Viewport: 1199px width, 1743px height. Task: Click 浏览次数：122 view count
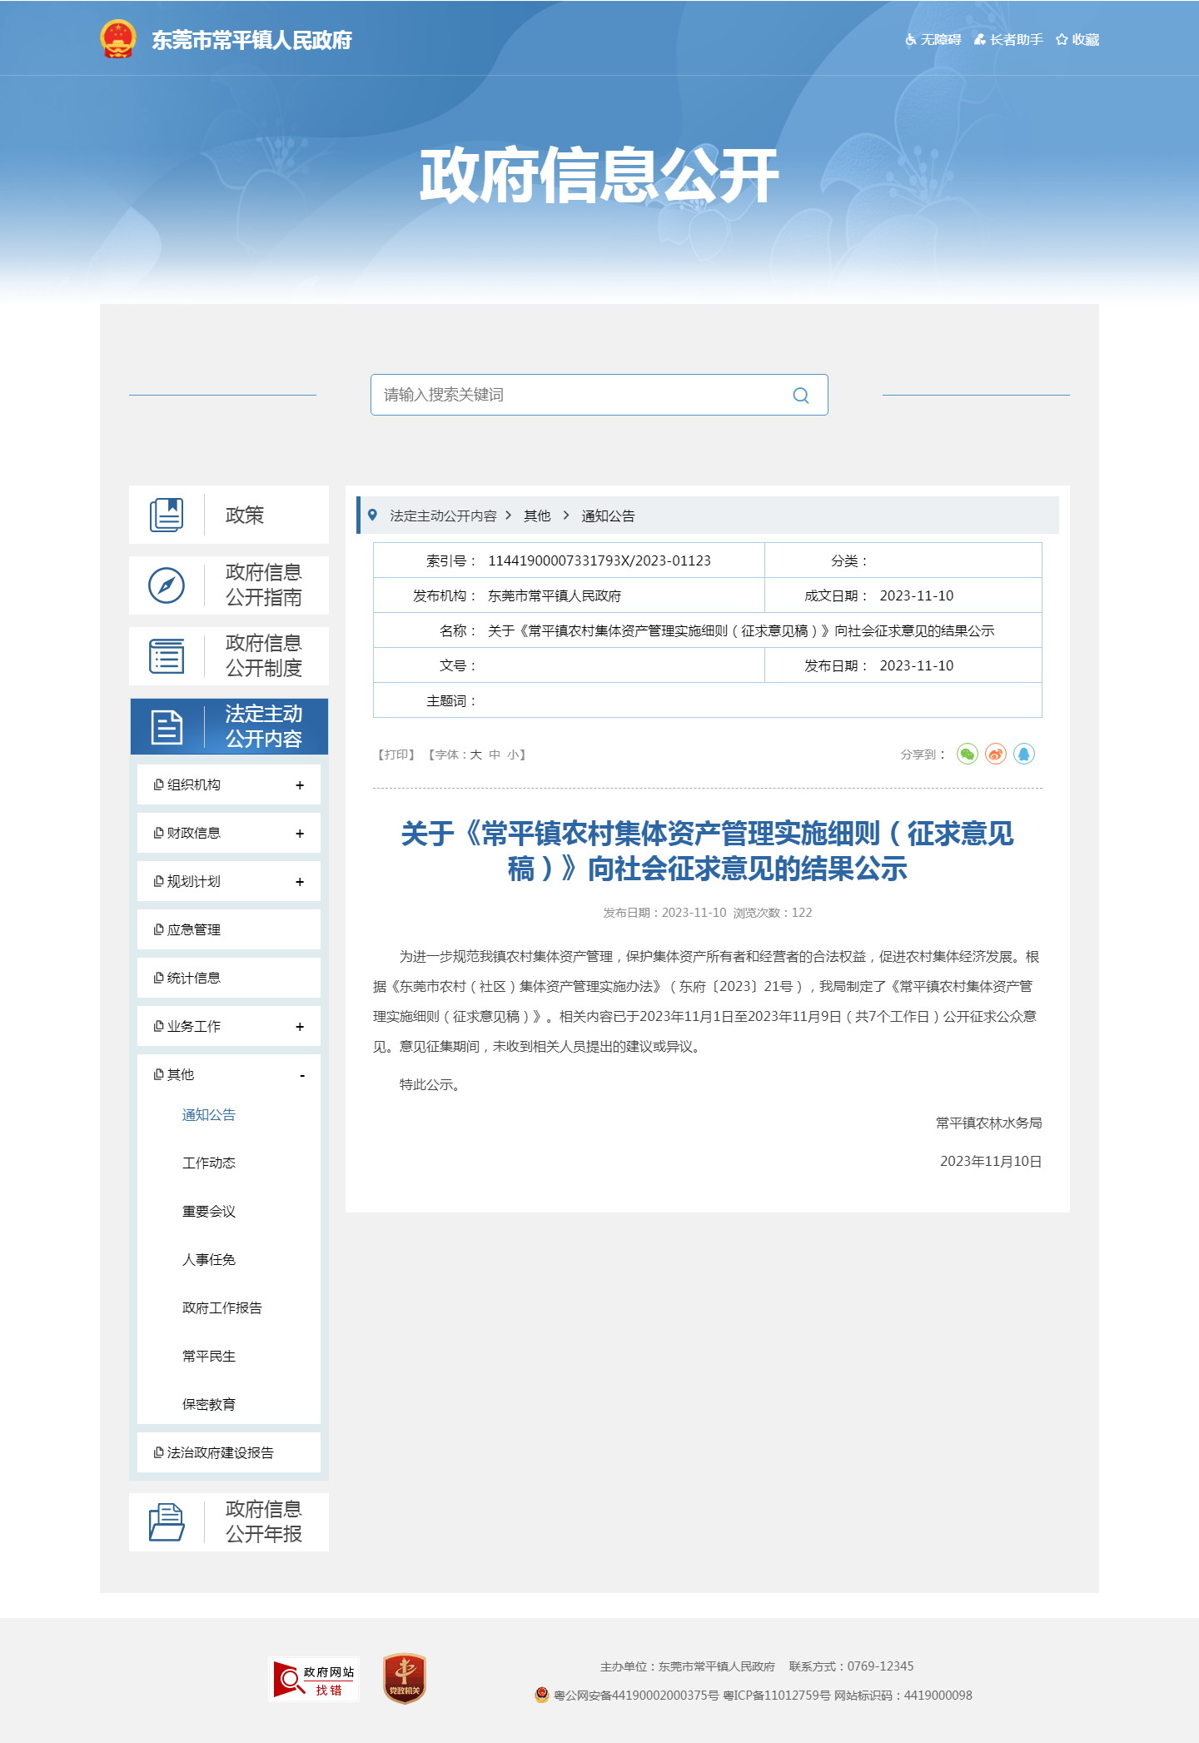773,913
